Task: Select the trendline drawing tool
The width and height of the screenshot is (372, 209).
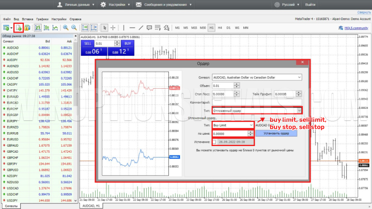Action: pyautogui.click(x=142, y=27)
